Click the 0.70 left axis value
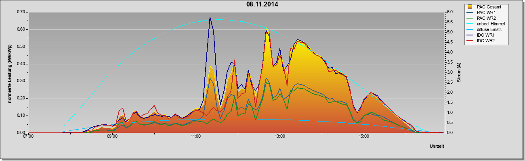 [21, 12]
